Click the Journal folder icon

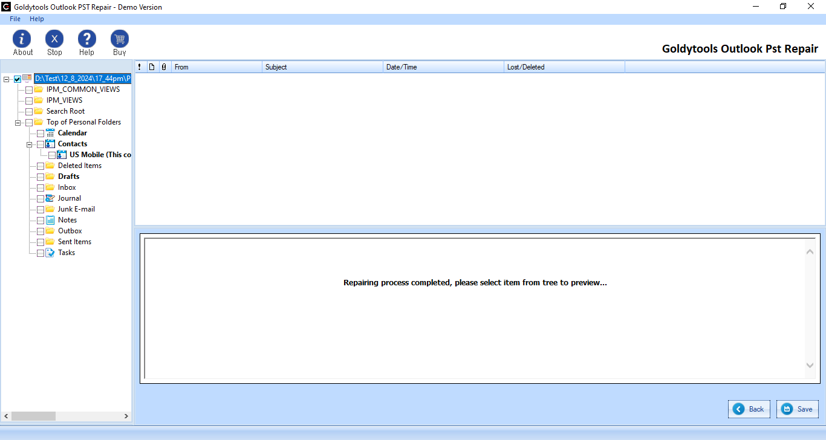point(51,198)
